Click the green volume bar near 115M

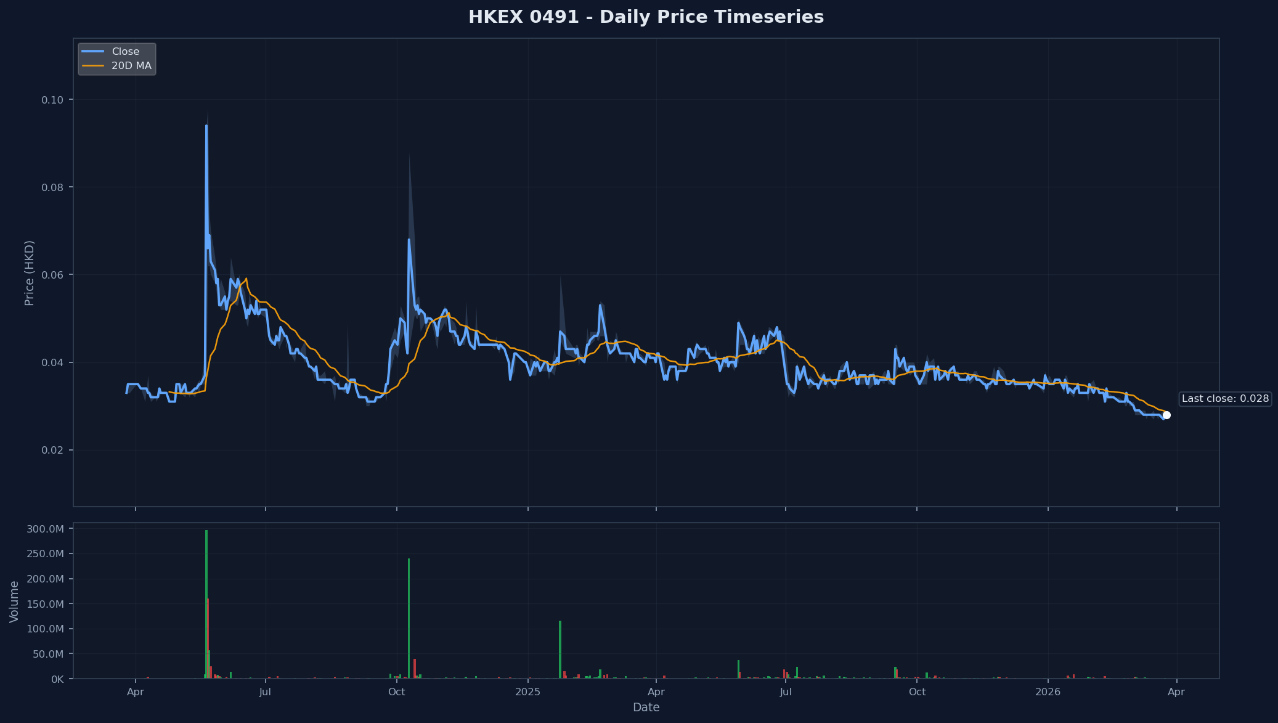point(560,650)
